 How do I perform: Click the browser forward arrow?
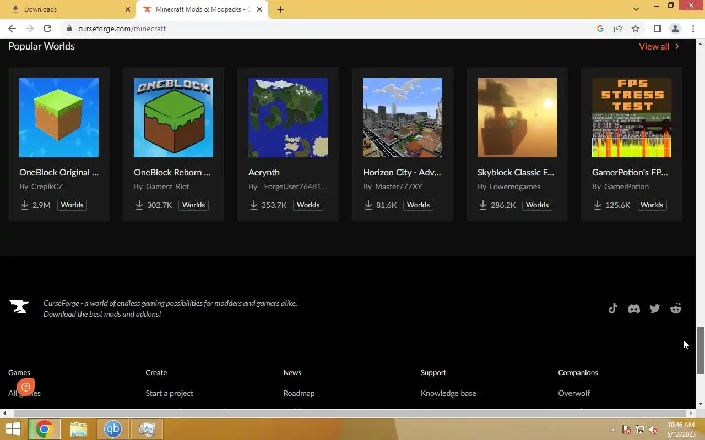[x=30, y=29]
